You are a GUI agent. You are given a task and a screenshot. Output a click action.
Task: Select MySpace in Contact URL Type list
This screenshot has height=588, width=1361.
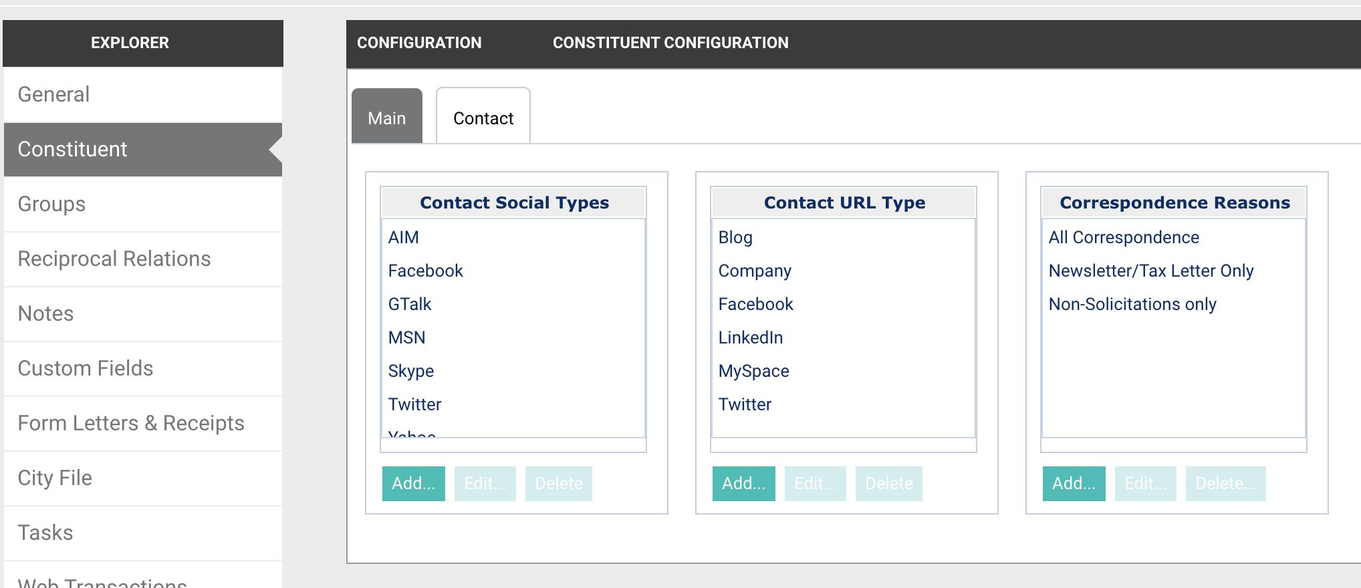coord(753,371)
